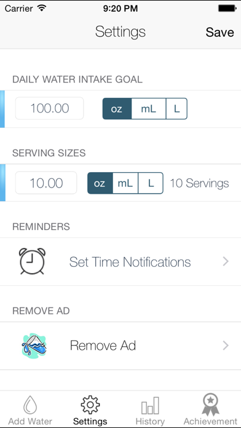Edit the 10.00 serving size field

pos(46,183)
